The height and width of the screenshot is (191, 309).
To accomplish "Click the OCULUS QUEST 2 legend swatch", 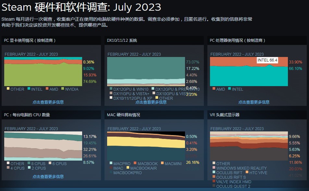I will pos(214,185).
